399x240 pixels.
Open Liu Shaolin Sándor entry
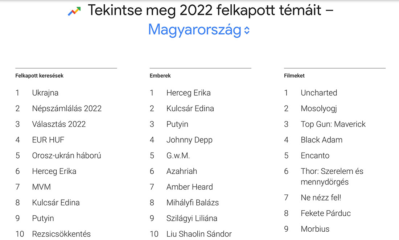point(199,234)
